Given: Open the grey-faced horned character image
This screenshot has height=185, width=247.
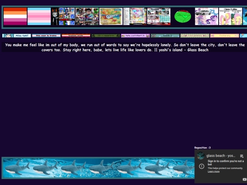Looking at the screenshot, I should (55, 16).
